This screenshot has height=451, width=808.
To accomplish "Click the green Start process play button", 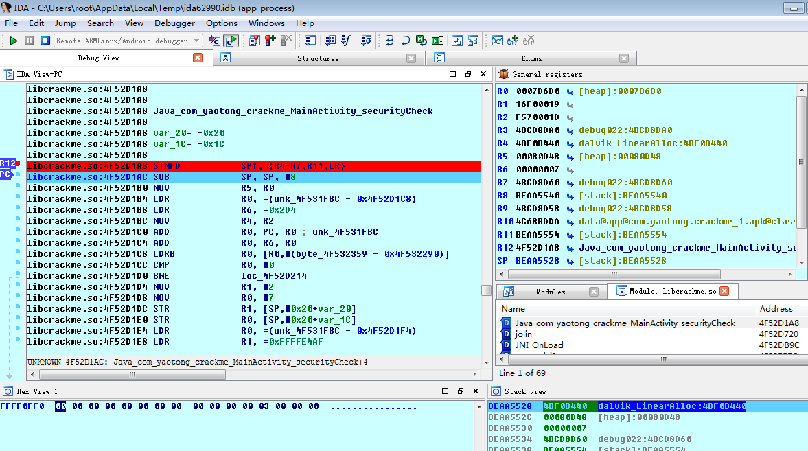I will pos(13,41).
